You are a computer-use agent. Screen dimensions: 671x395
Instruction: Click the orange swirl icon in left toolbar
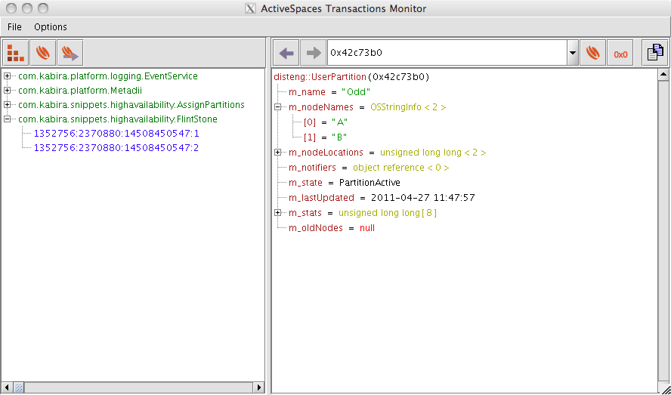(42, 53)
